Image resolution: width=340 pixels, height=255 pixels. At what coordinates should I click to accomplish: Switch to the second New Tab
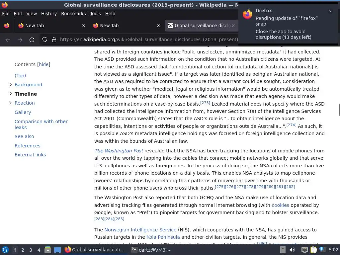click(126, 26)
